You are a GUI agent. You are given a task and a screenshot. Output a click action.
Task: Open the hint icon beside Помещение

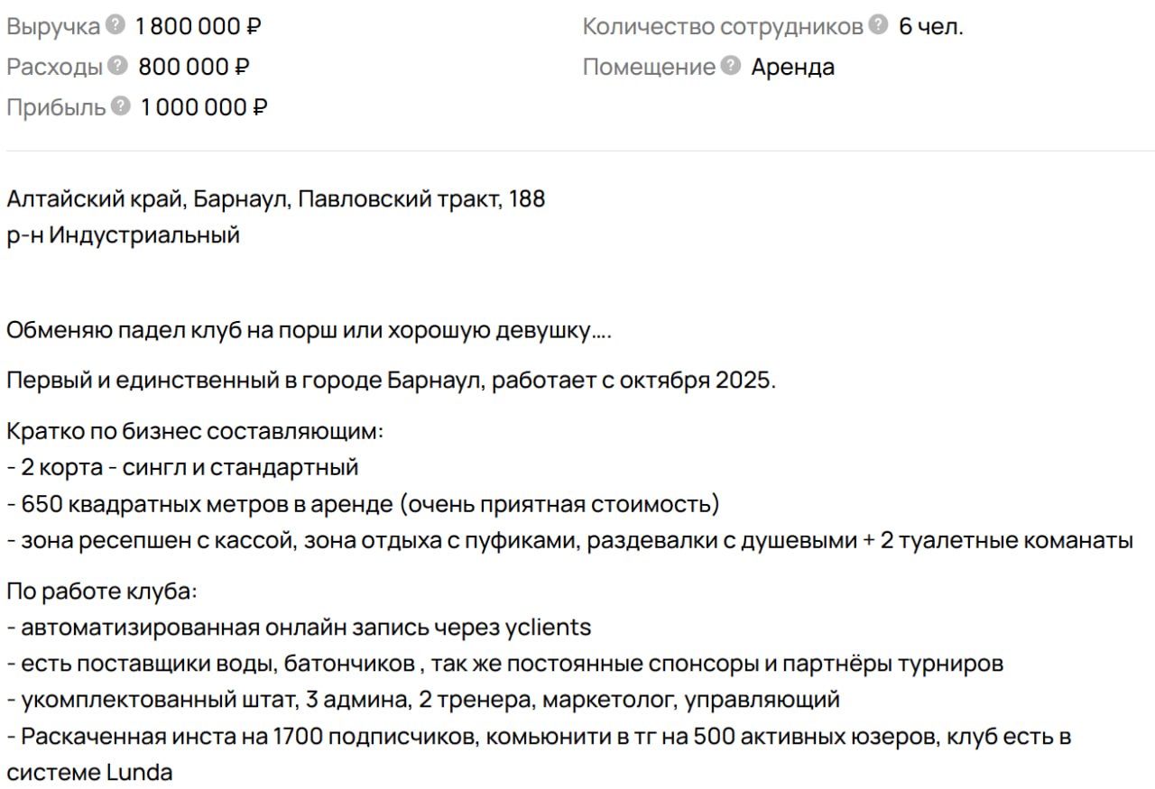pos(732,67)
